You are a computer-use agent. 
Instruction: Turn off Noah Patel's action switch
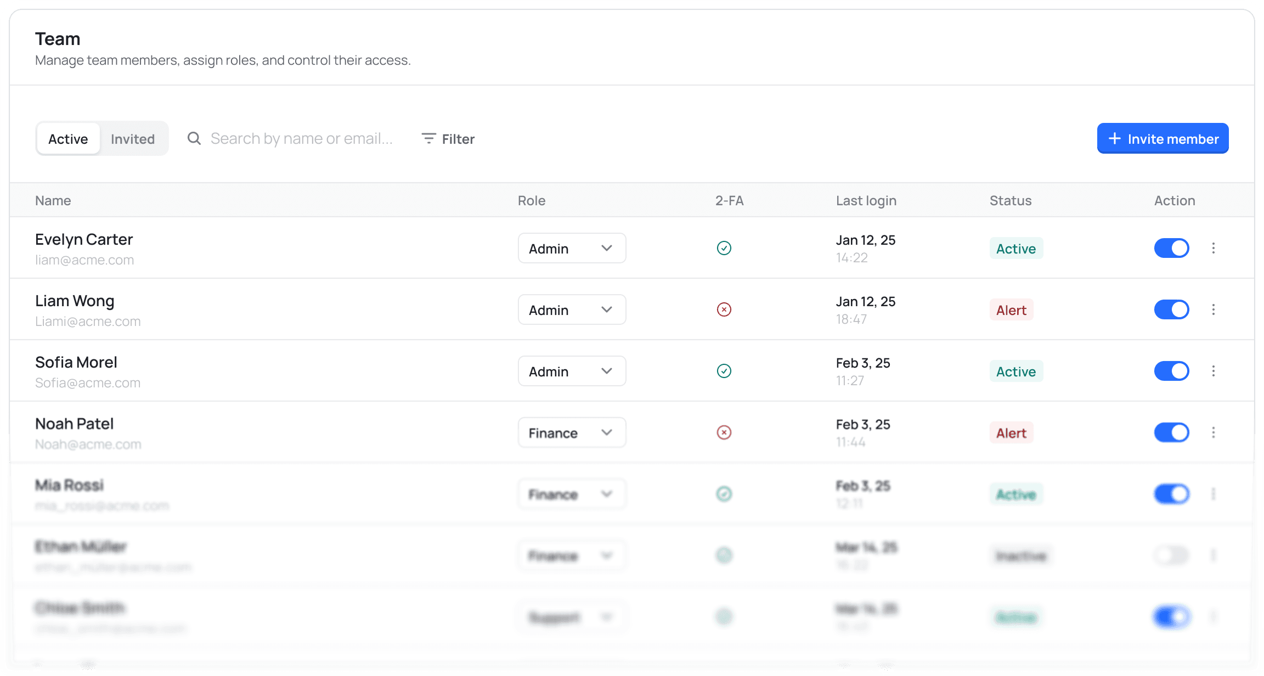pos(1172,432)
